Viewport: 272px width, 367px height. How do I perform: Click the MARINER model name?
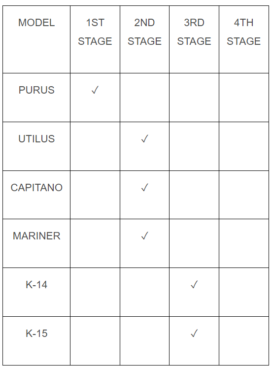click(x=36, y=236)
